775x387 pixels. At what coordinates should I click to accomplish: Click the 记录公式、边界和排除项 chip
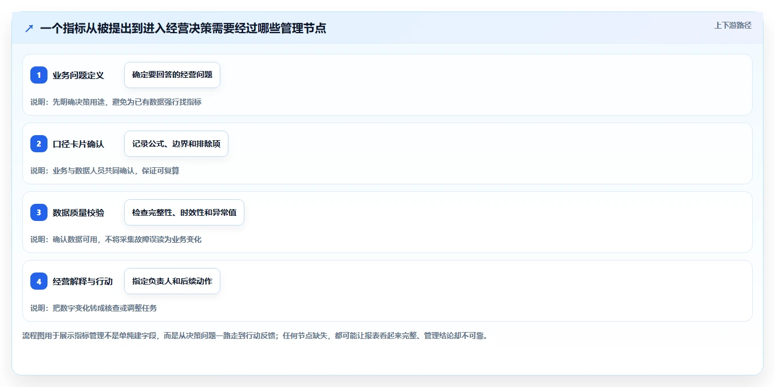pyautogui.click(x=176, y=144)
